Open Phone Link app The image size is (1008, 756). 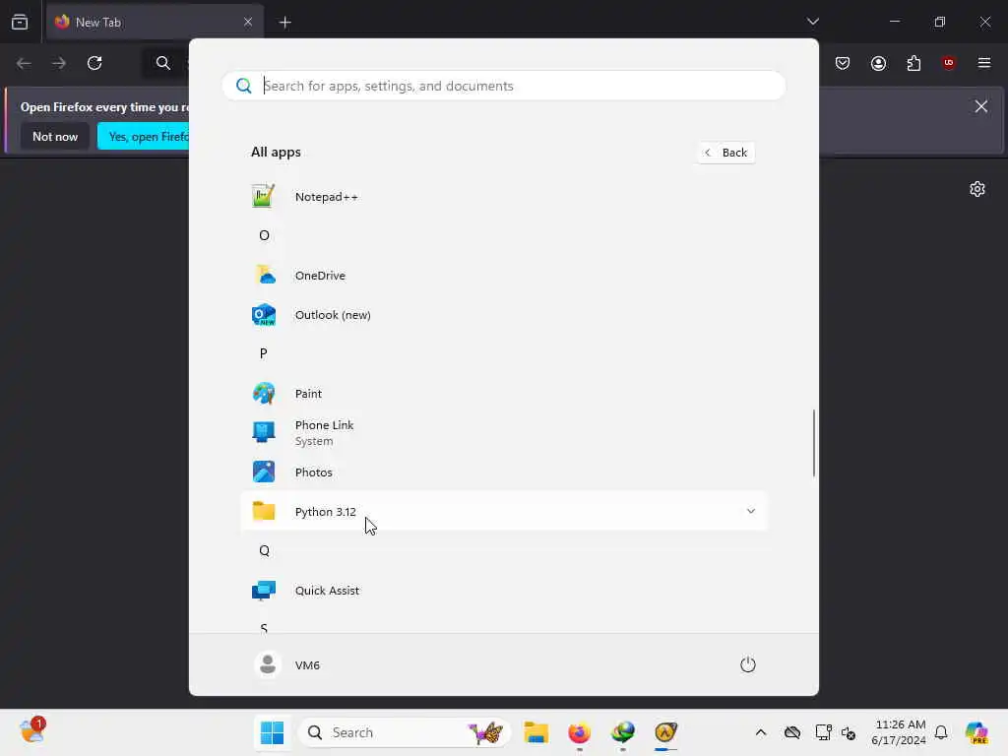[x=503, y=433]
